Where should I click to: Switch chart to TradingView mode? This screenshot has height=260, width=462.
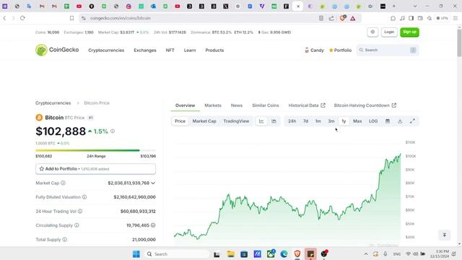tap(236, 121)
